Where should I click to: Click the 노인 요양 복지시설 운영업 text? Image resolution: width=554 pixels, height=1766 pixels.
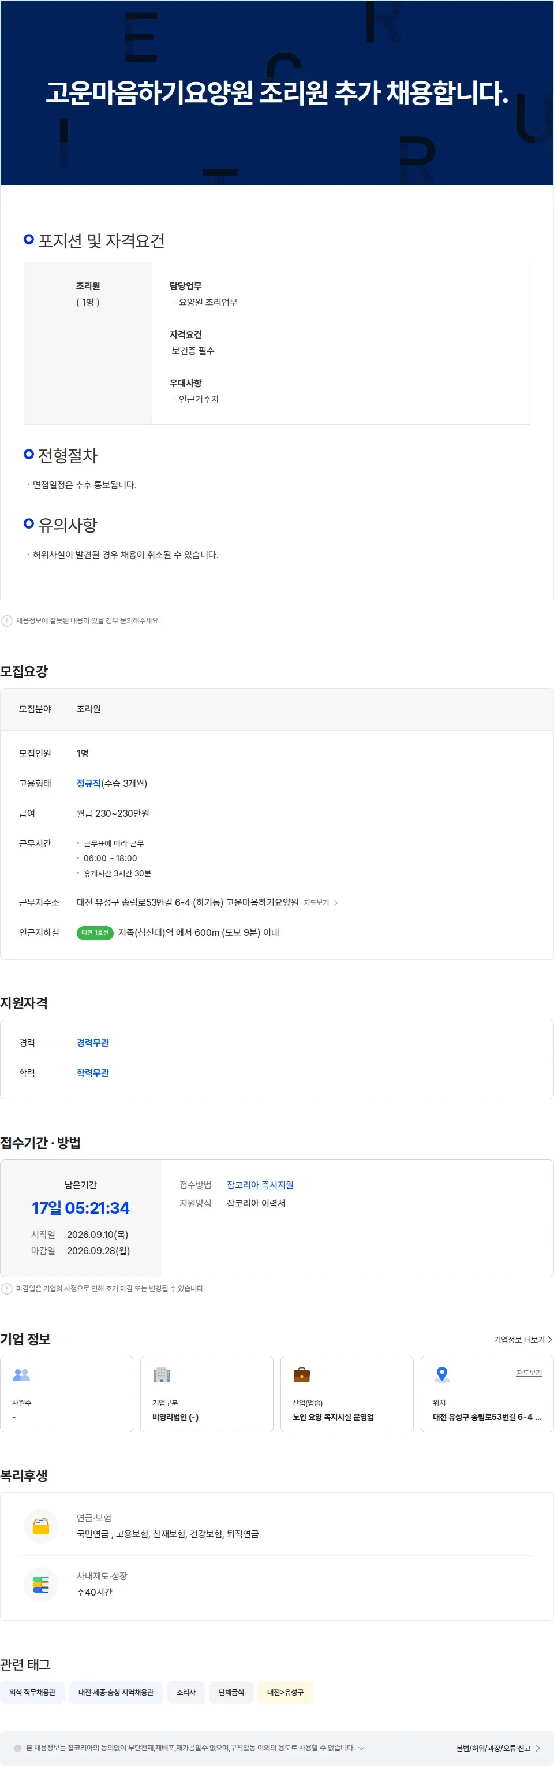pos(334,1416)
